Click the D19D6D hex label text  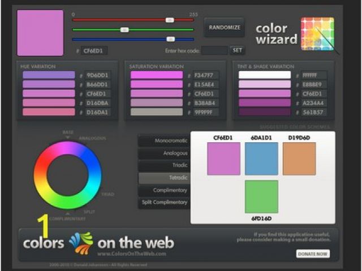299,138
